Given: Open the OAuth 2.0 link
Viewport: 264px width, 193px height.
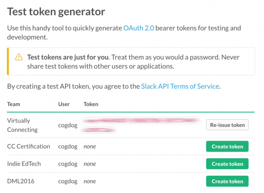Looking at the screenshot, I should click(139, 28).
